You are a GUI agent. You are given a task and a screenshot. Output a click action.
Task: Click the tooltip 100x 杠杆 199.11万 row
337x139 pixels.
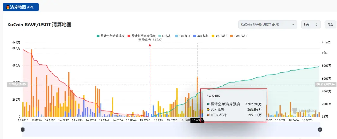pos(234,115)
